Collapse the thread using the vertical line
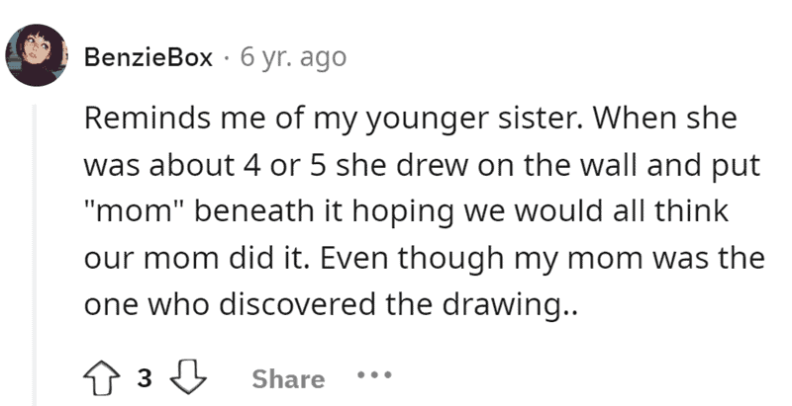 (38, 247)
